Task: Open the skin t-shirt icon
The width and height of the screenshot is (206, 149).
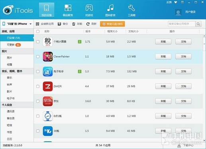Action: (x=176, y=2)
